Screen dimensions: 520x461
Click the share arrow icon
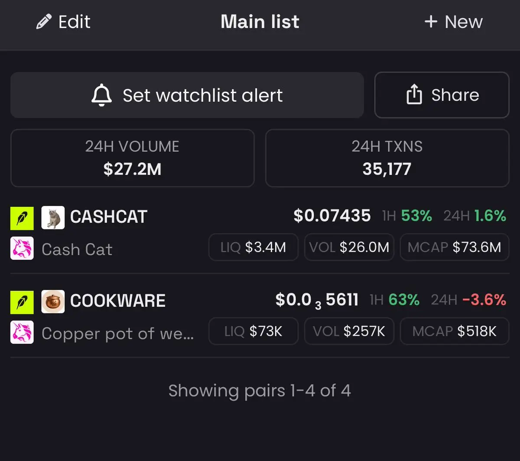[x=414, y=94]
